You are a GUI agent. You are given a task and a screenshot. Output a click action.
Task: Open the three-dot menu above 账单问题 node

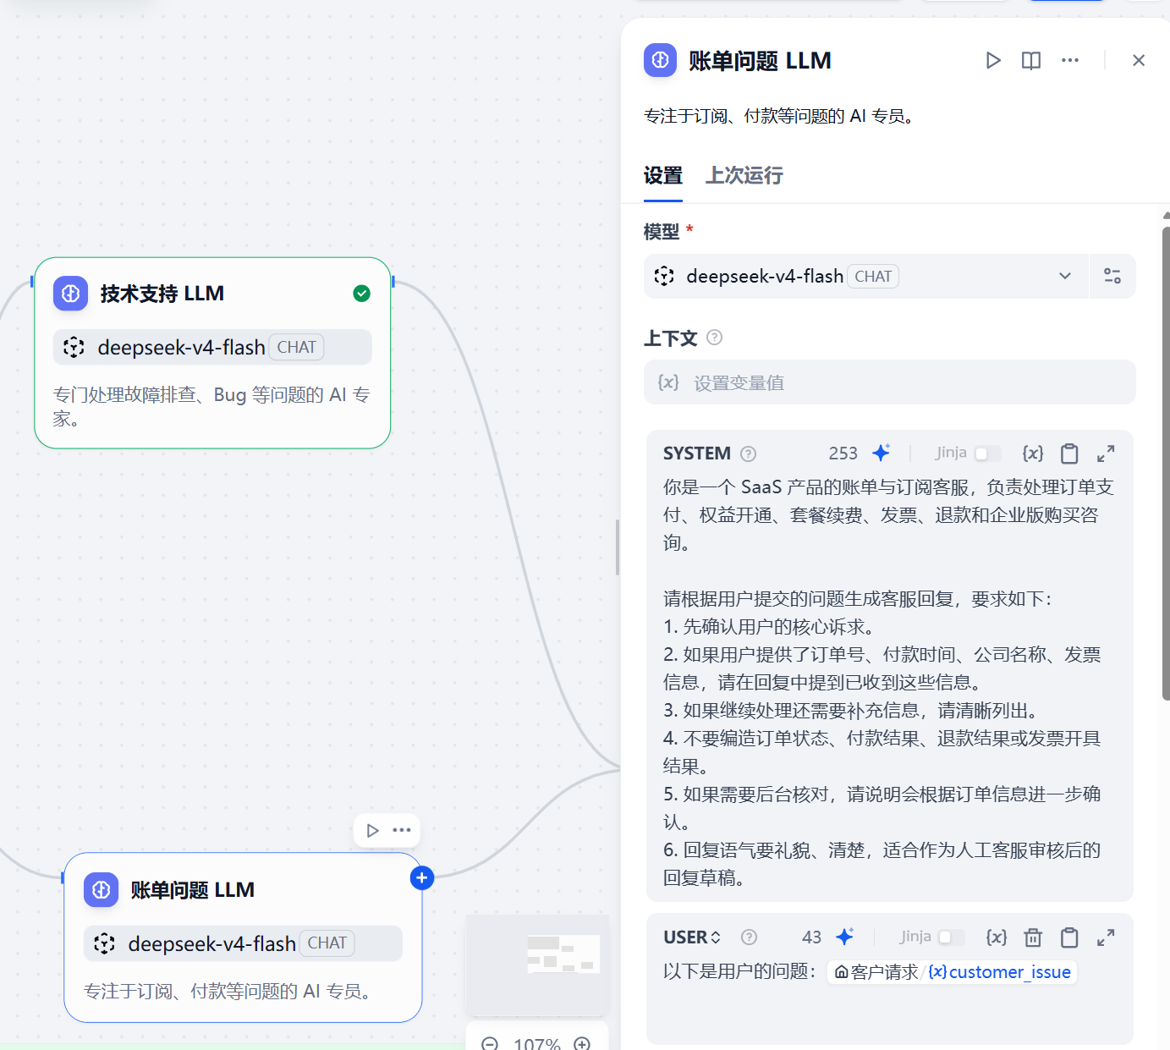point(402,830)
